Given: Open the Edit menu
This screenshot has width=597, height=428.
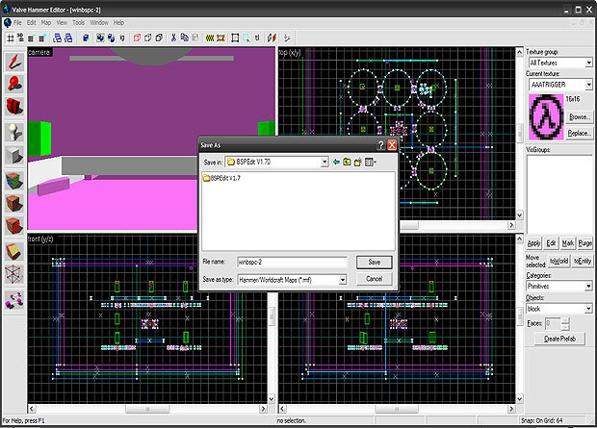Looking at the screenshot, I should point(31,23).
